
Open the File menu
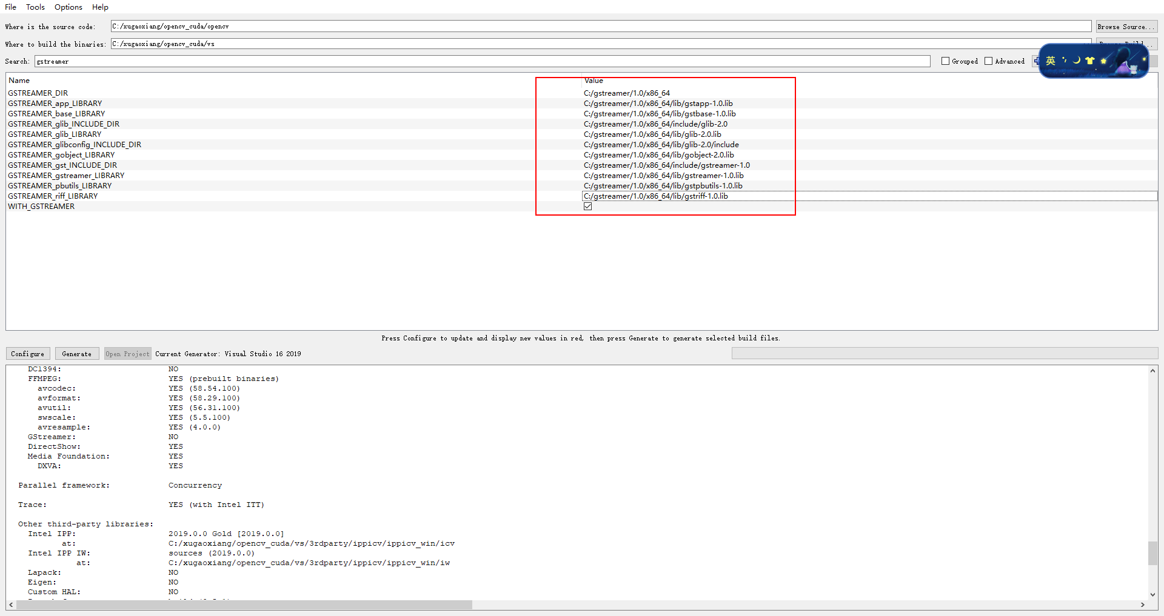[x=10, y=7]
